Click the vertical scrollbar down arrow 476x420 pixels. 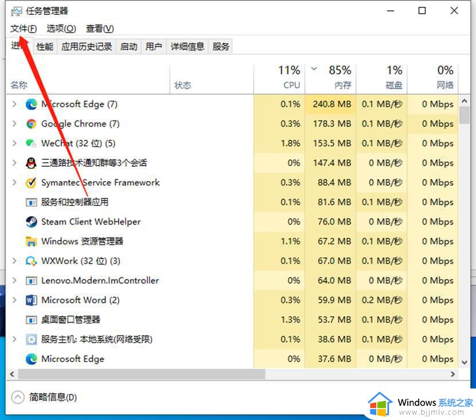[x=465, y=363]
